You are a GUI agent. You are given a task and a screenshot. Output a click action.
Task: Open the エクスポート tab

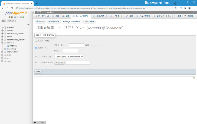click(x=100, y=16)
